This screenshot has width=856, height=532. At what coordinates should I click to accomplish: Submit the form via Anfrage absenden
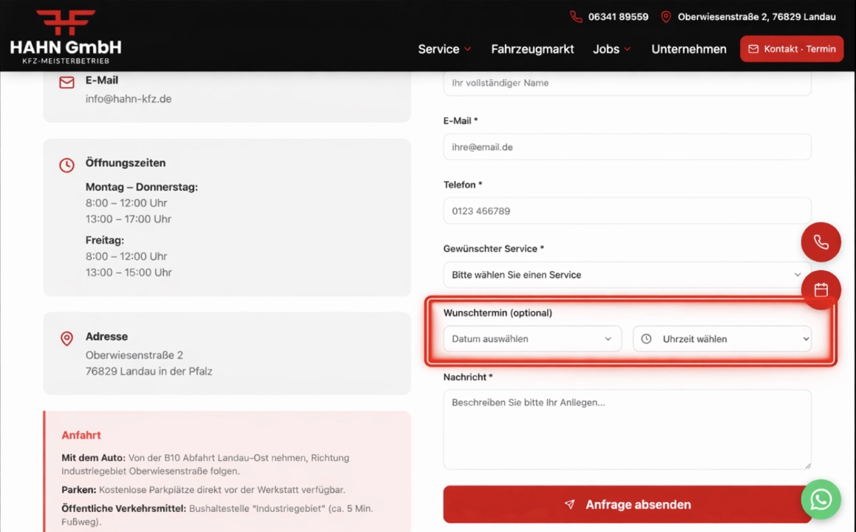click(627, 504)
